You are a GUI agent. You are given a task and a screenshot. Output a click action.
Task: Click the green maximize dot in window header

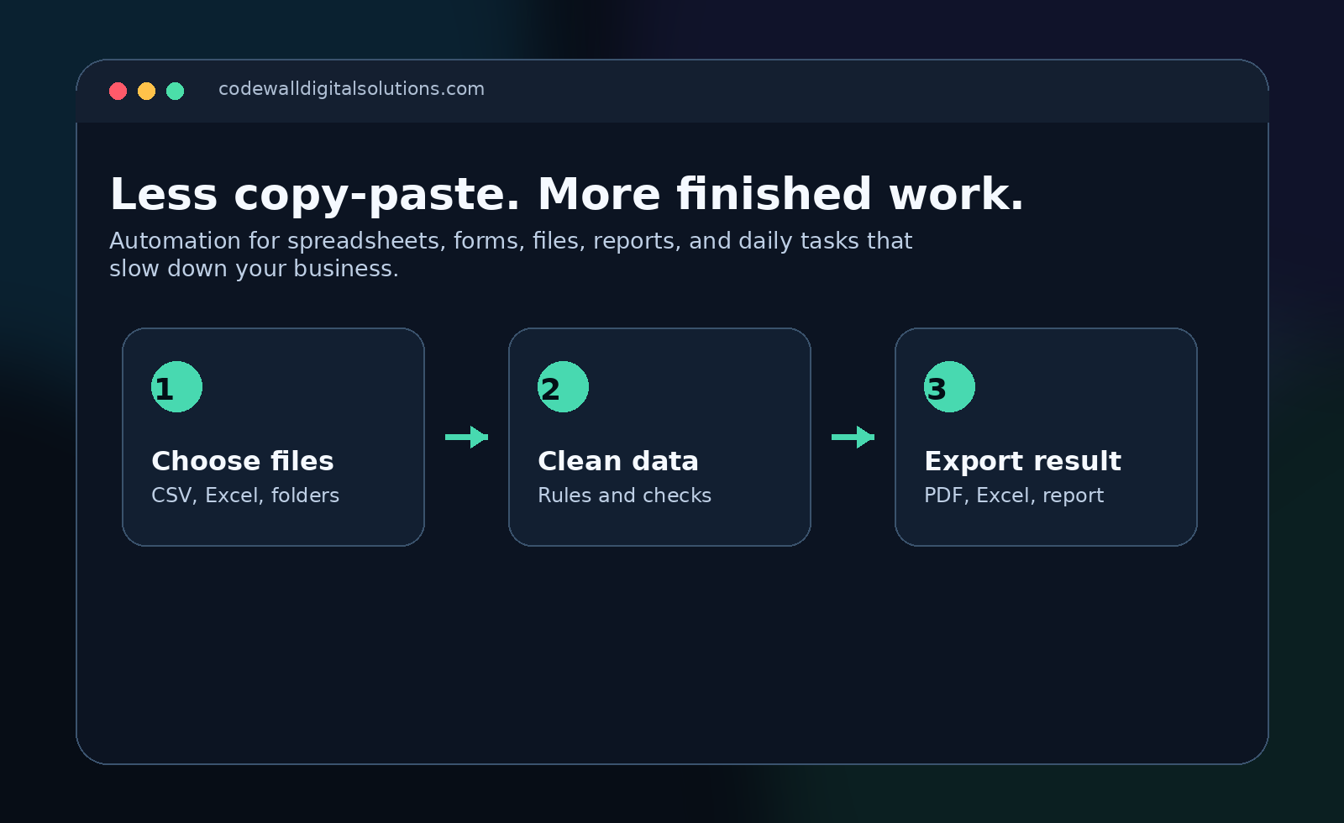176,91
